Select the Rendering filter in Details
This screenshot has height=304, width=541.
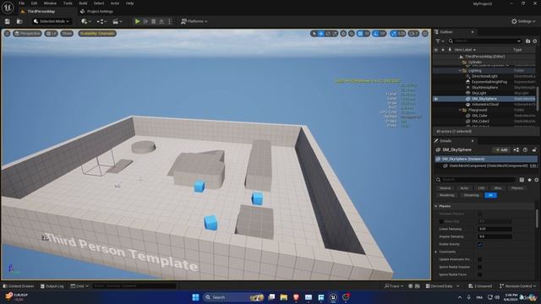[447, 195]
